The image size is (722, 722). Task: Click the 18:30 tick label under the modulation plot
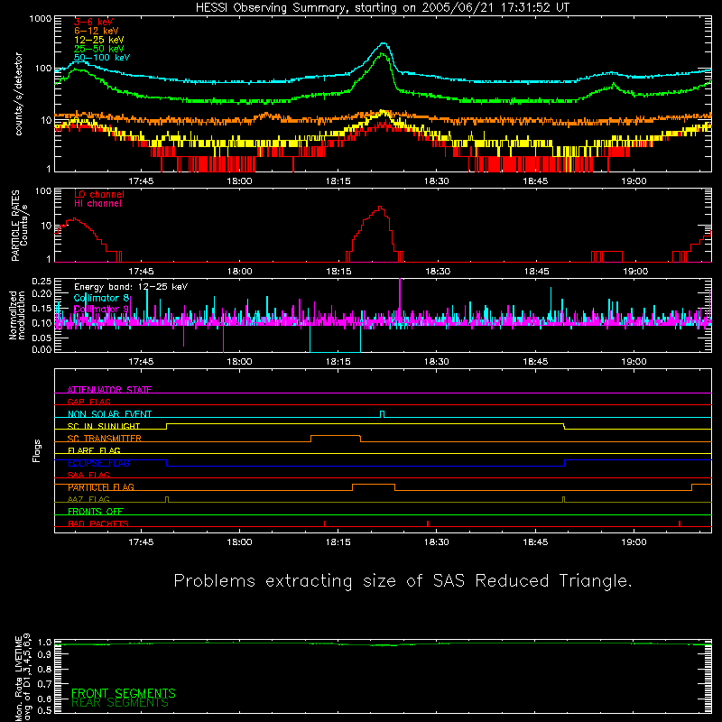pos(437,362)
